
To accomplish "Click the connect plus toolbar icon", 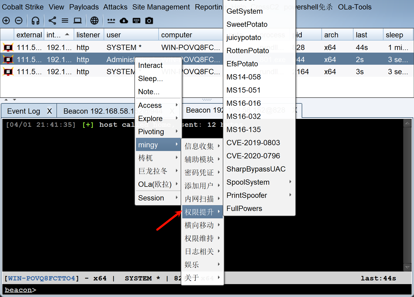I will click(x=6, y=21).
